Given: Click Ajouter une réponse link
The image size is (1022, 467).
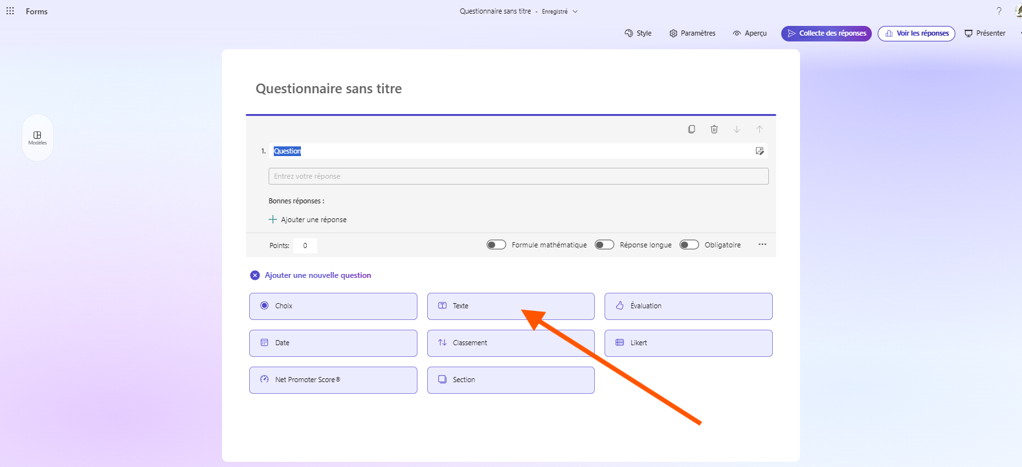Looking at the screenshot, I should click(308, 220).
